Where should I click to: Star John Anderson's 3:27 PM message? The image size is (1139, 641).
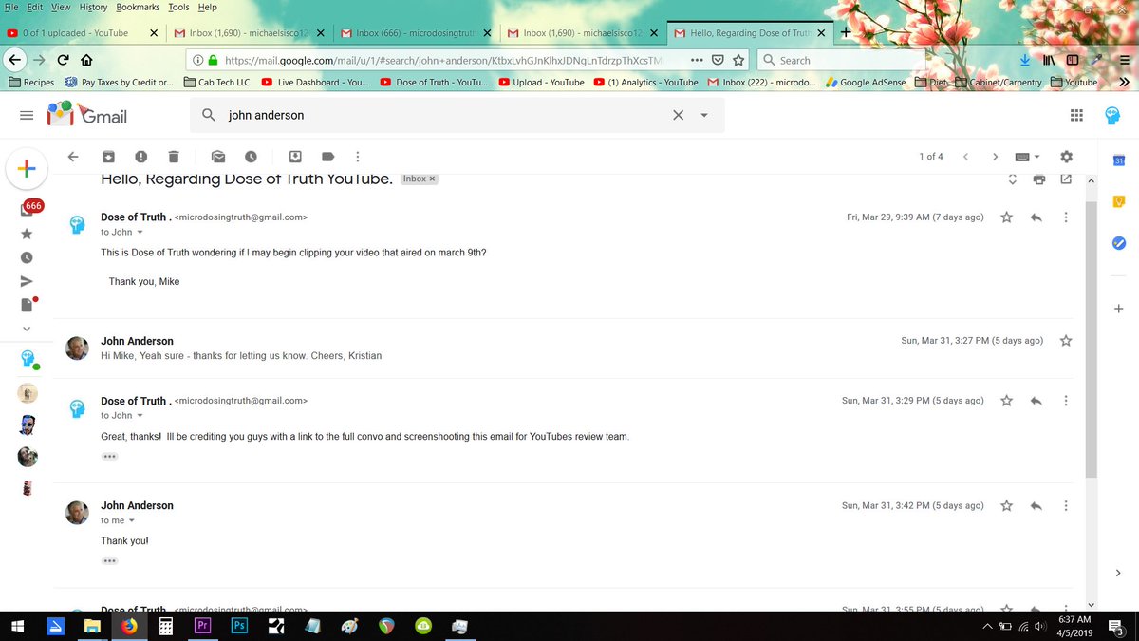coord(1066,341)
